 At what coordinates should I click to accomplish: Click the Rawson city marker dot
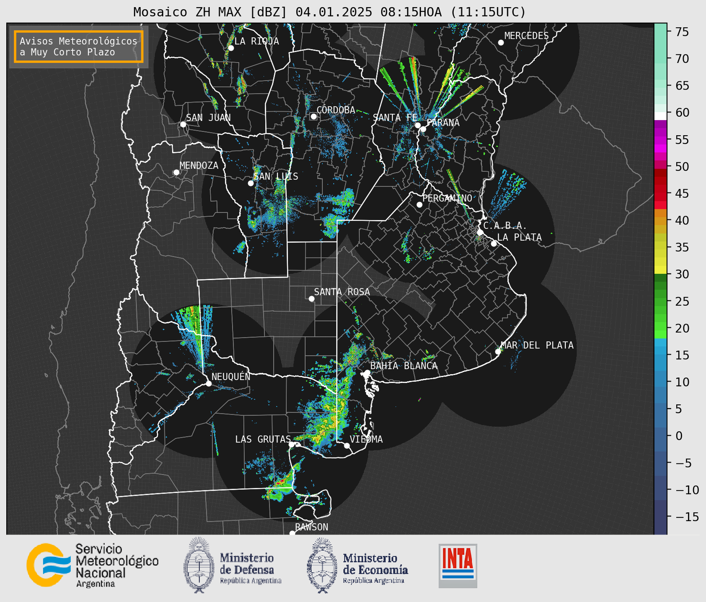click(292, 533)
